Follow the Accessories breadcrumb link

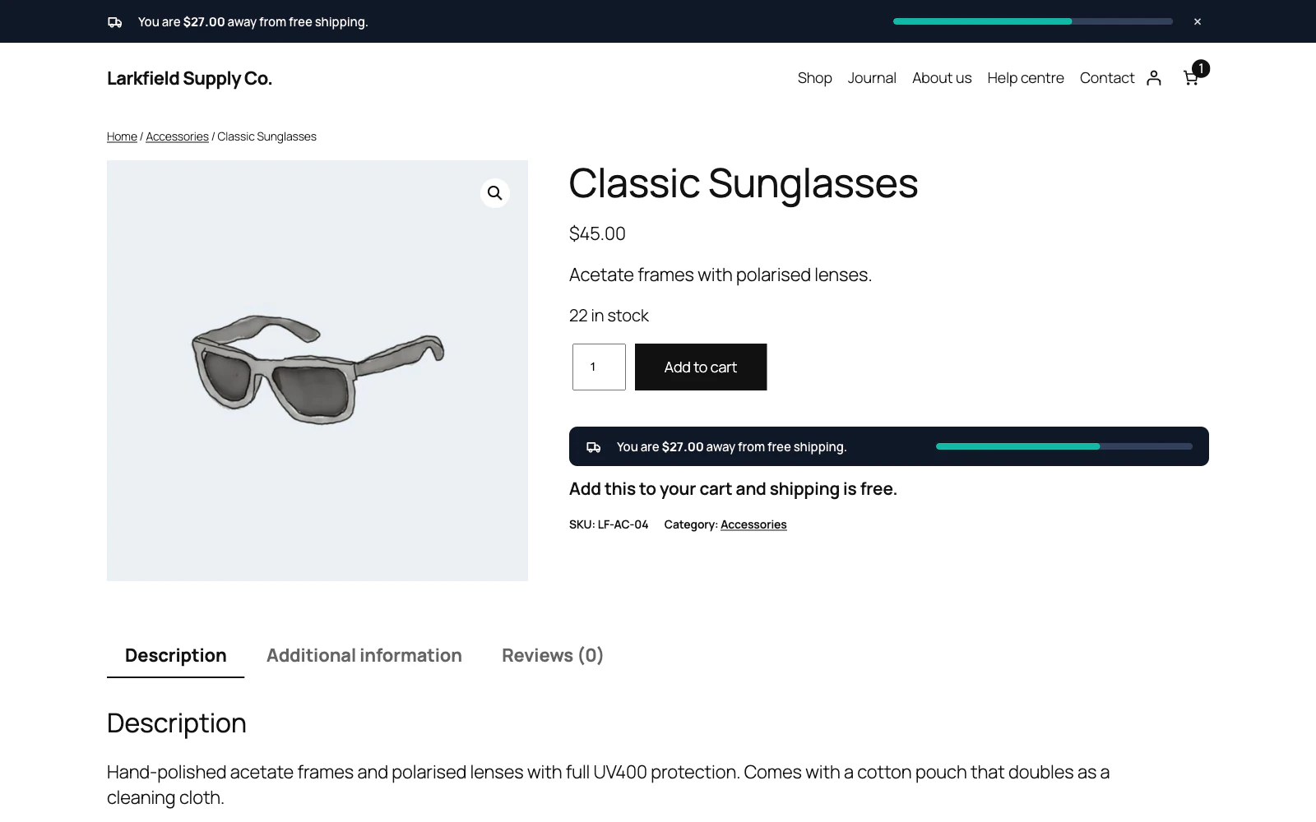tap(177, 136)
